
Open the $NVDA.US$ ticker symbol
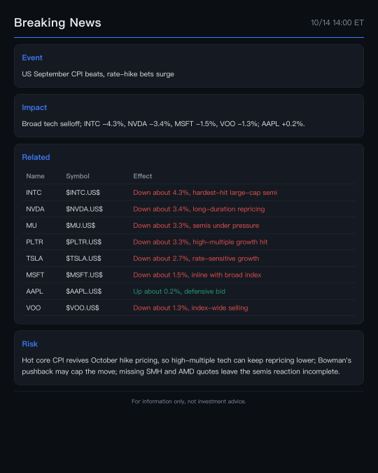[85, 209]
